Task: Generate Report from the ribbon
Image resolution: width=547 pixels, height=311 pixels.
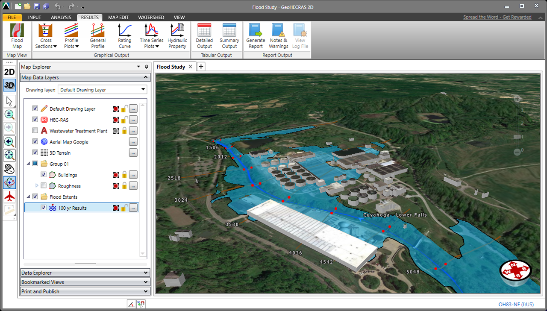Action: pyautogui.click(x=256, y=36)
